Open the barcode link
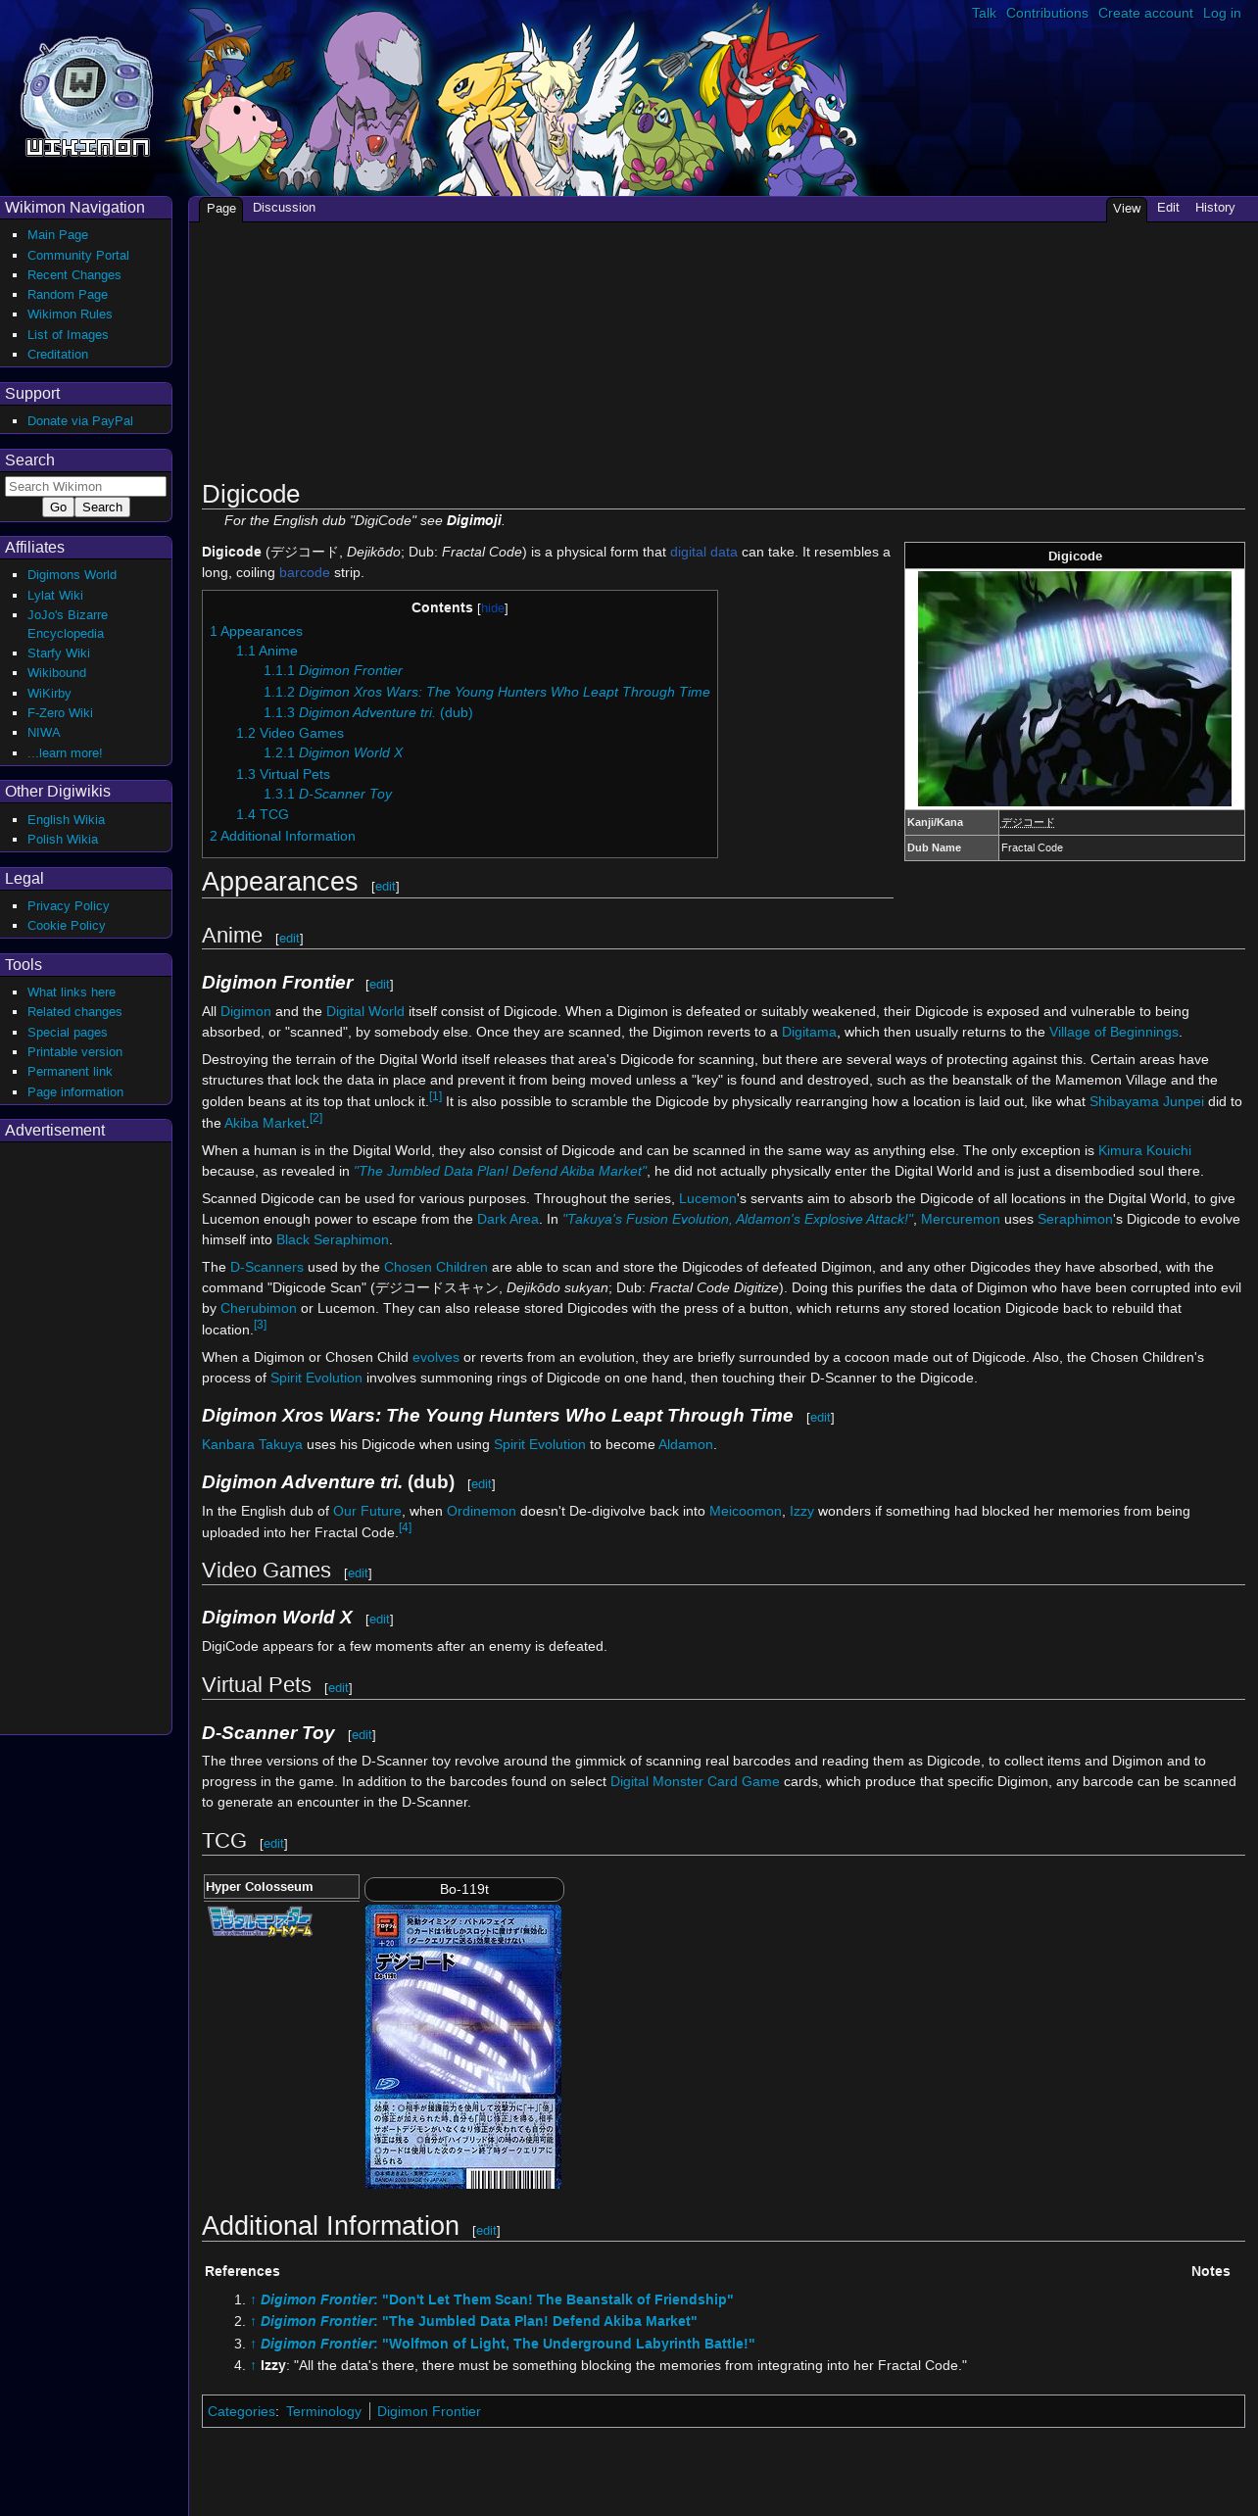Image resolution: width=1258 pixels, height=2516 pixels. click(305, 573)
